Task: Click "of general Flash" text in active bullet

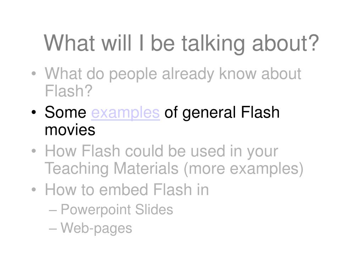Action: [222, 113]
